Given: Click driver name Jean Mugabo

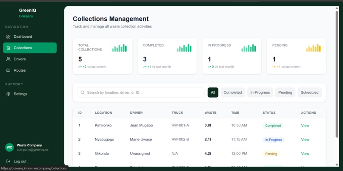Looking at the screenshot, I should point(141,126).
